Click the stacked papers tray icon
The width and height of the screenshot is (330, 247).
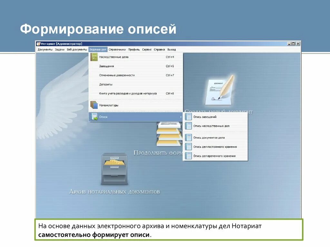pos(169,134)
